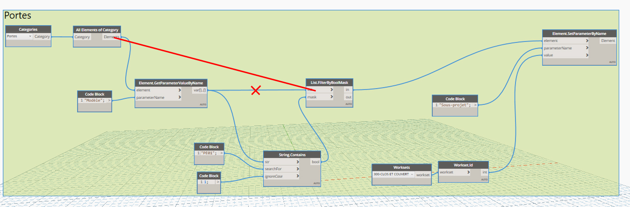The image size is (630, 207).
Task: Select the Elements output port
Action: click(111, 37)
